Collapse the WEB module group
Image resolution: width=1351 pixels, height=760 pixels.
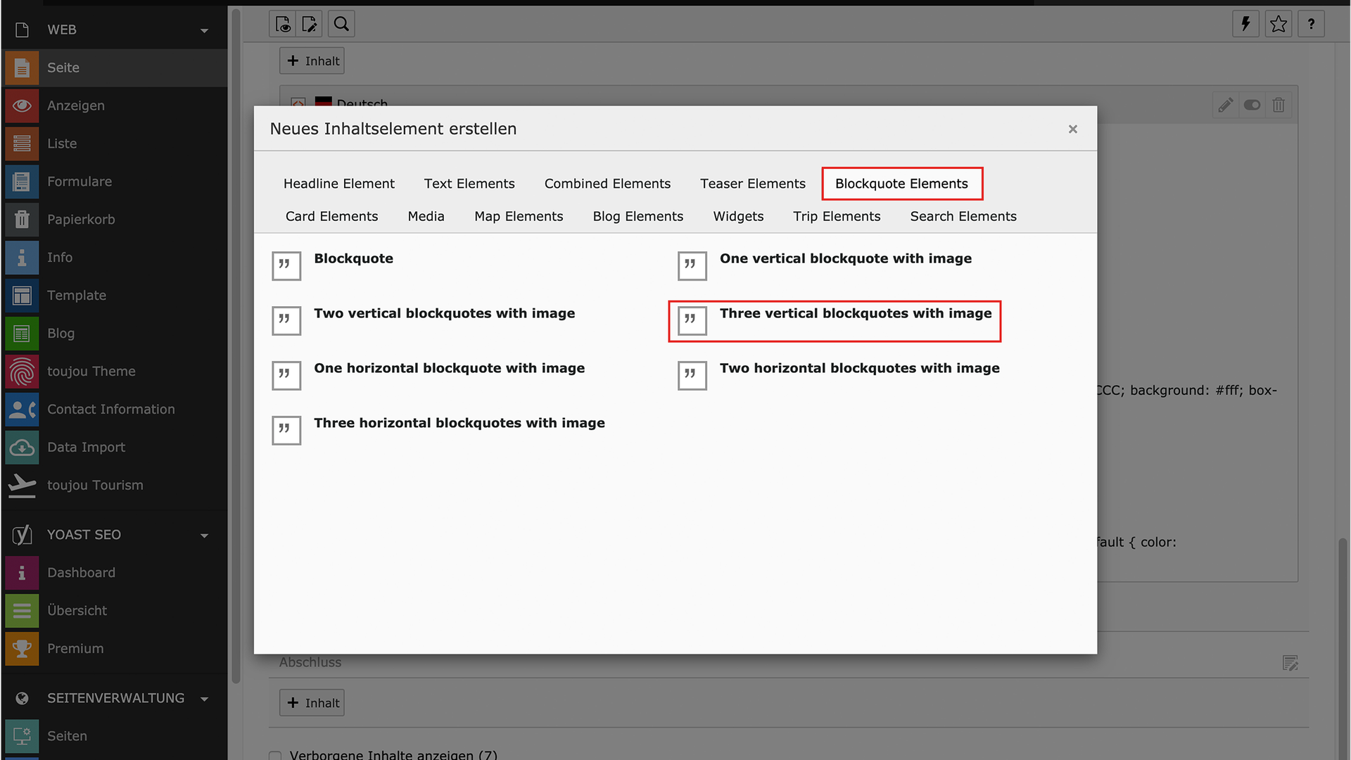tap(204, 30)
